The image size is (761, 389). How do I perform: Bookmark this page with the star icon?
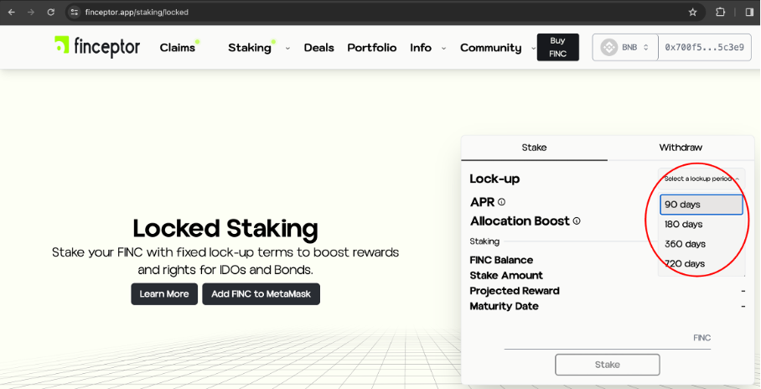click(x=692, y=13)
